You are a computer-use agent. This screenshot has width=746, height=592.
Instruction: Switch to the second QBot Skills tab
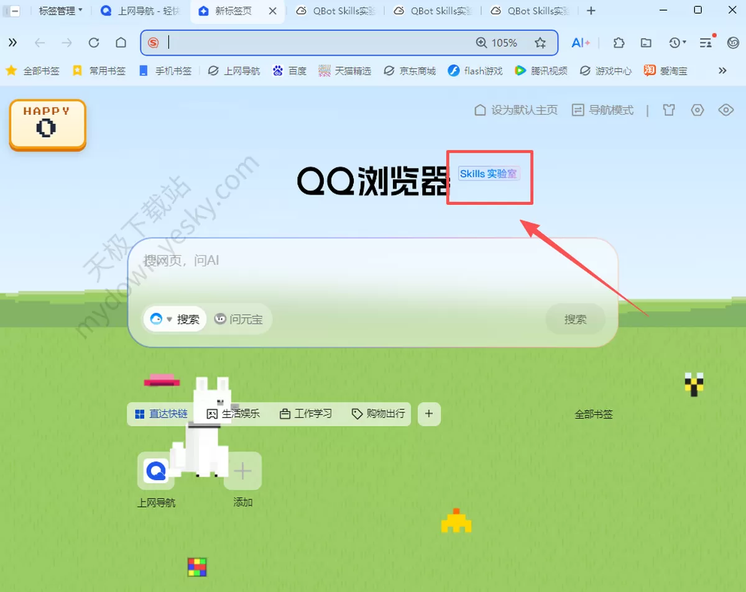coord(433,11)
